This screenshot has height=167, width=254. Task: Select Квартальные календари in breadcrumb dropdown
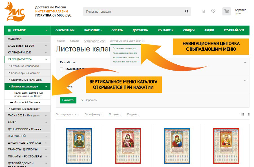pyautogui.click(x=126, y=57)
